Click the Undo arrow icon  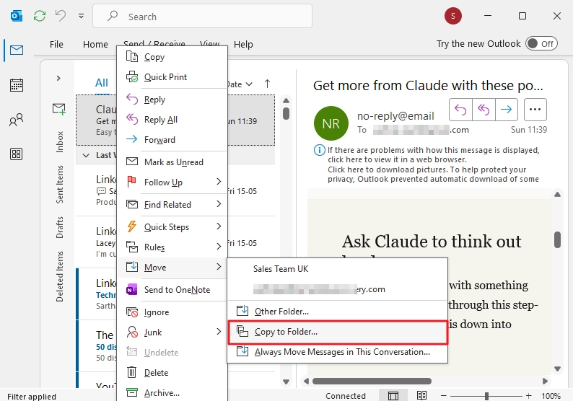pos(61,16)
